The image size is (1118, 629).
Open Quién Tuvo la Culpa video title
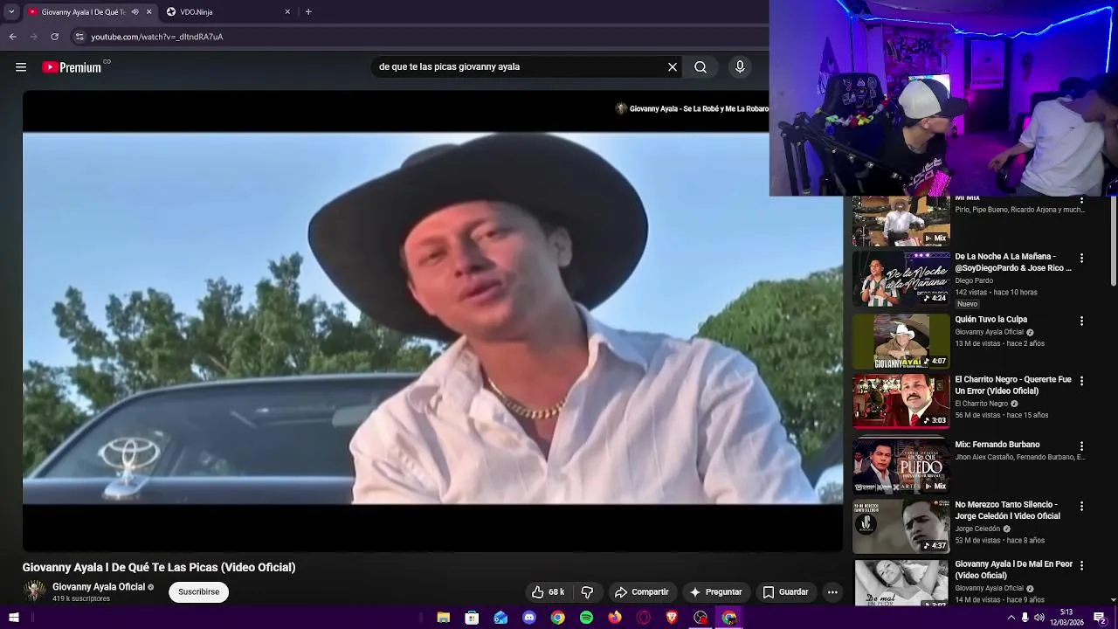(x=990, y=320)
